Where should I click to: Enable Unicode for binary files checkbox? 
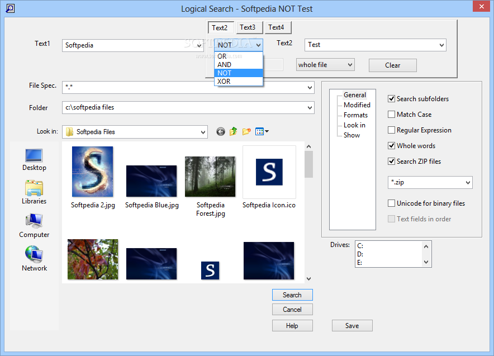point(391,203)
